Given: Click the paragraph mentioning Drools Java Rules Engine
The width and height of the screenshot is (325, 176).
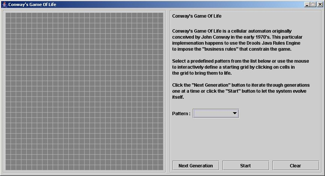Looking at the screenshot, I should pyautogui.click(x=237, y=40).
